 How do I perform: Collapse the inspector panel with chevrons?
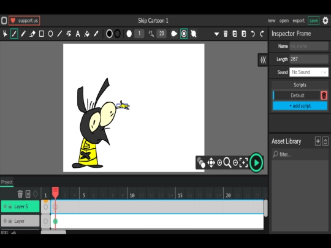(x=263, y=60)
